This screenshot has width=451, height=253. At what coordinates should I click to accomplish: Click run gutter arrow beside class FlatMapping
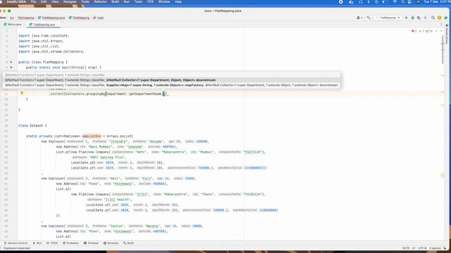[x=11, y=62]
